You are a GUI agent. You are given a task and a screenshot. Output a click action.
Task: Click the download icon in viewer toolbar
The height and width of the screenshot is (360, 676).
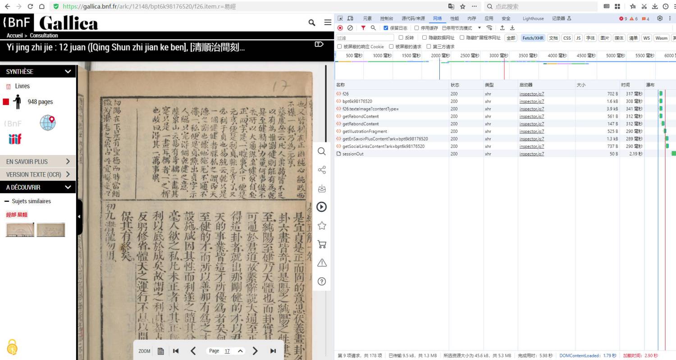pyautogui.click(x=322, y=188)
